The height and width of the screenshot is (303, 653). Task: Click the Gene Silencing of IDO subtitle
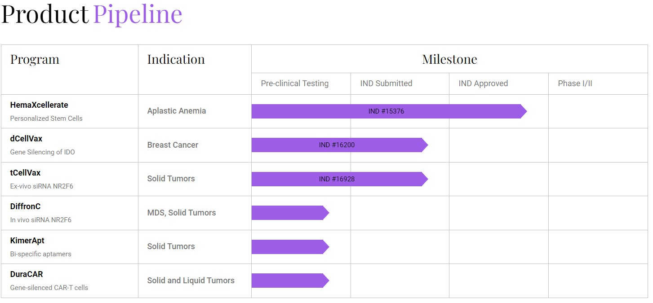coord(43,152)
